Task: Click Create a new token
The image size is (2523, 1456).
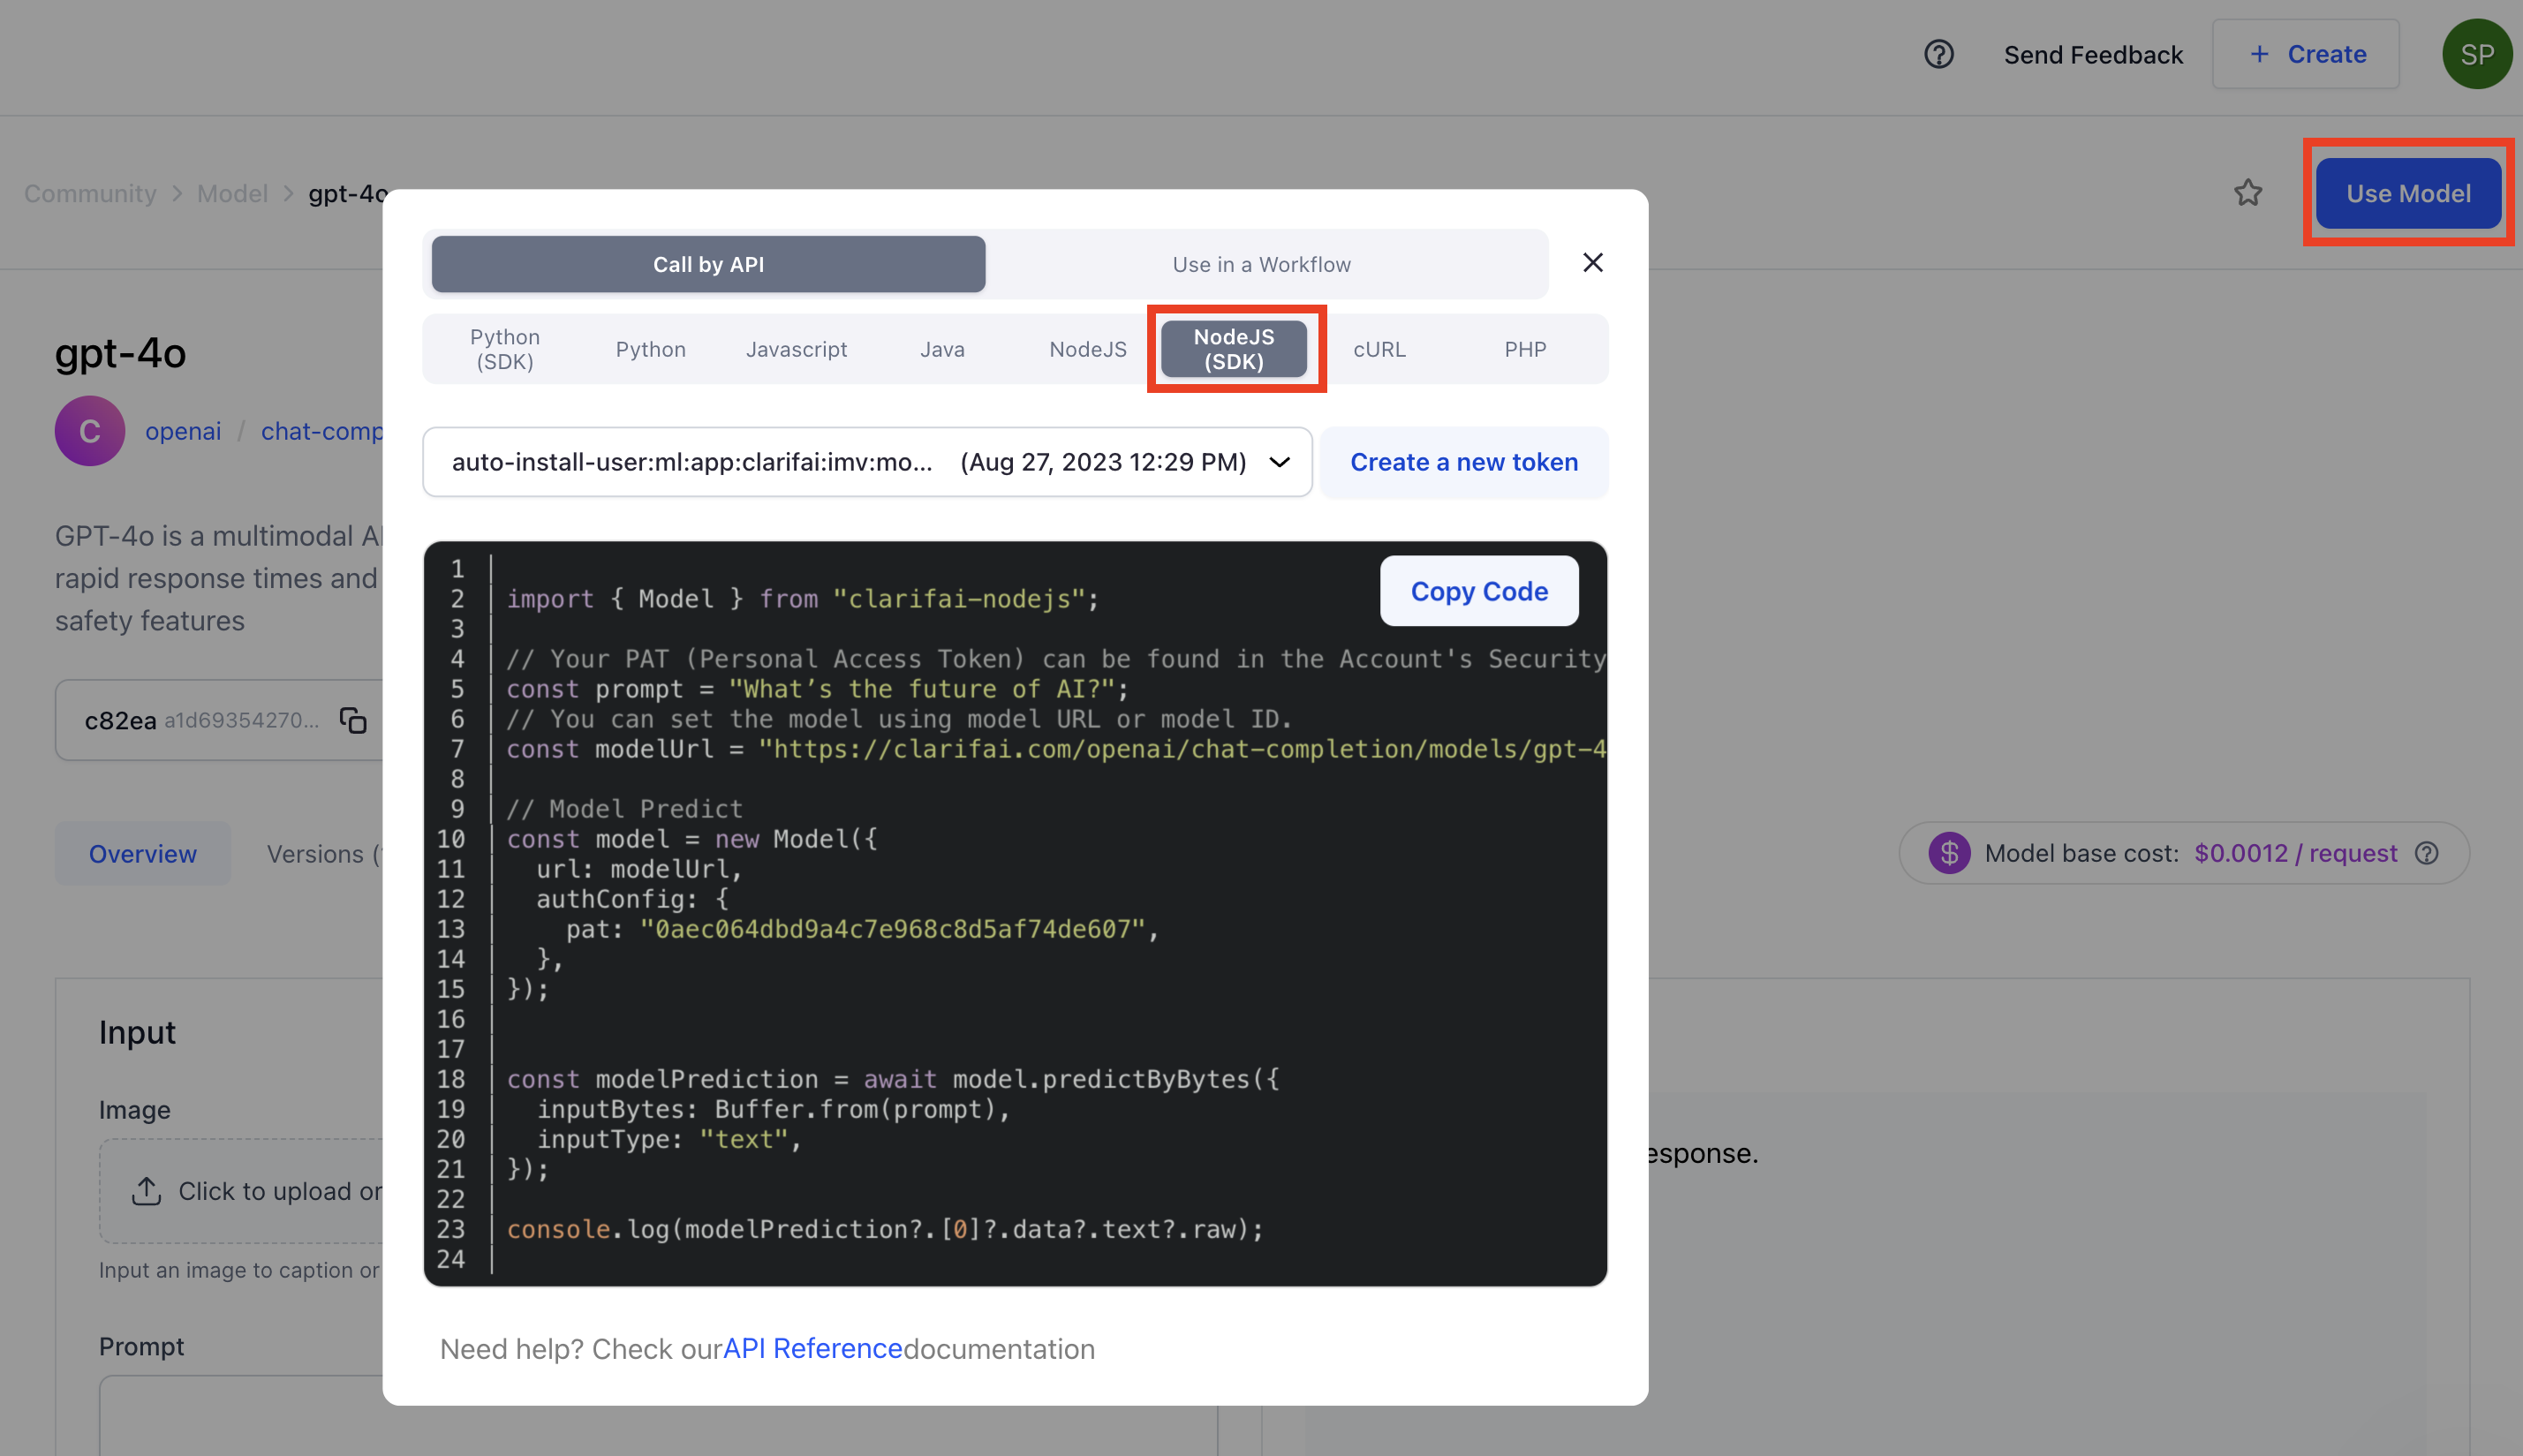Action: pyautogui.click(x=1464, y=462)
